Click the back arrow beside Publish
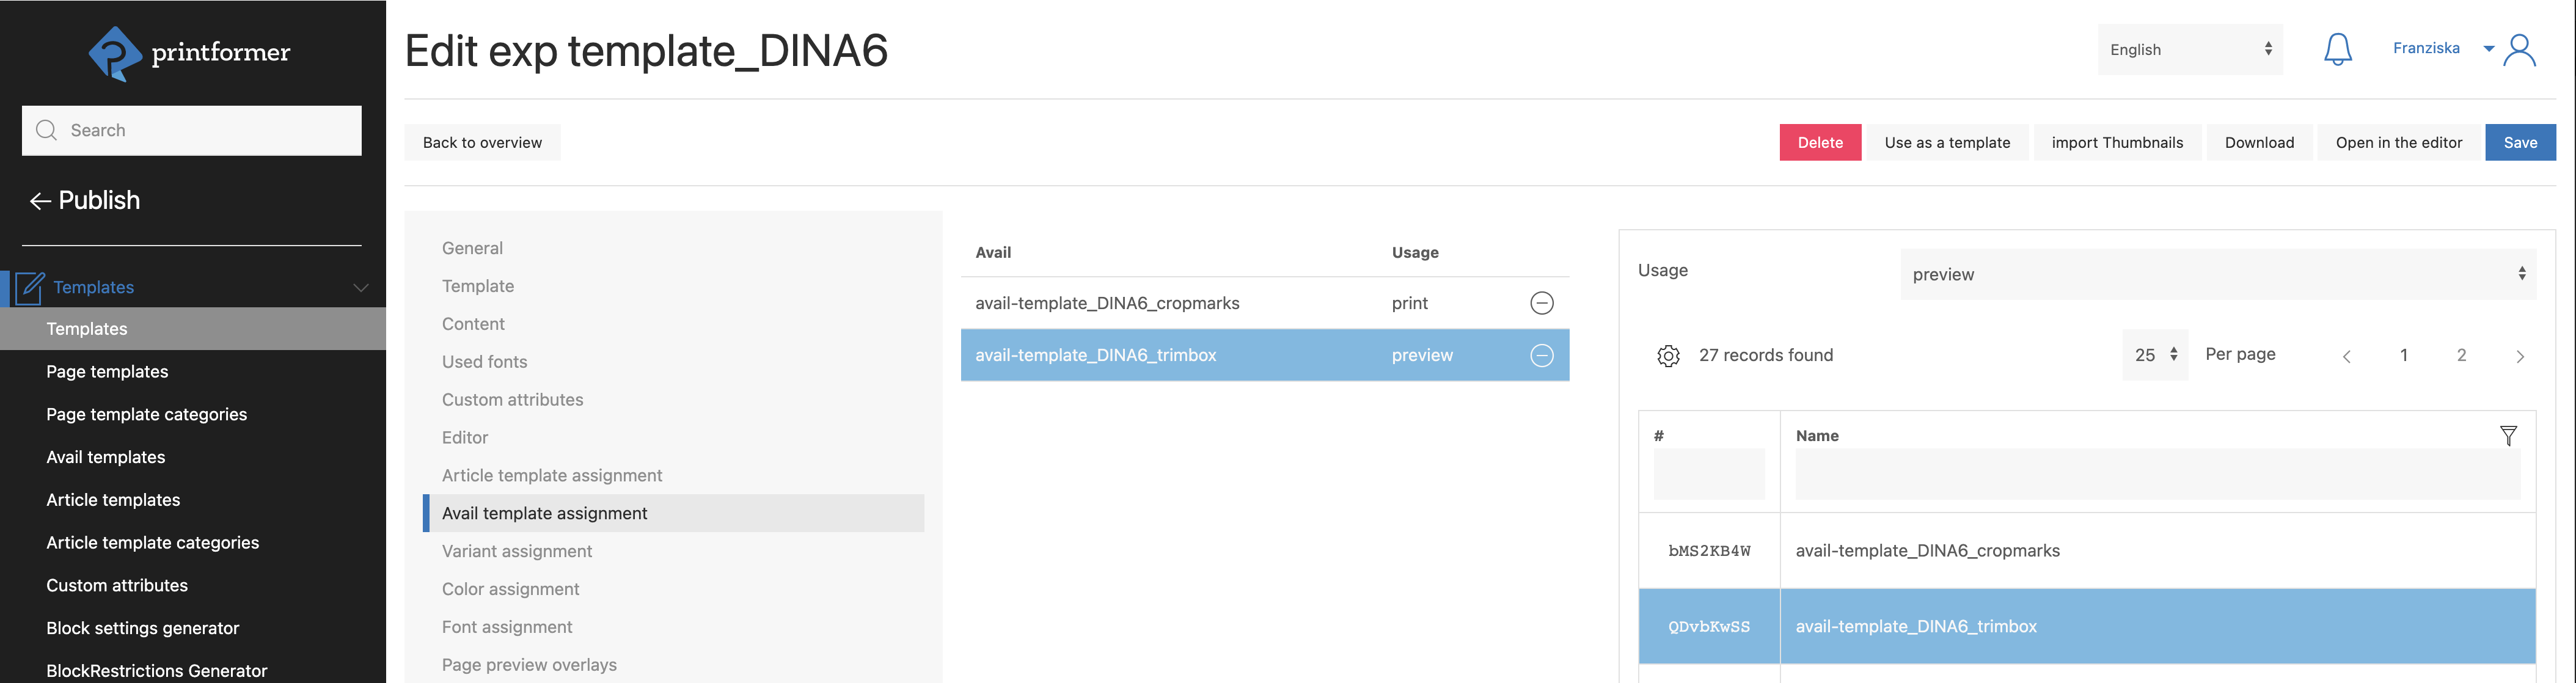 click(x=40, y=201)
